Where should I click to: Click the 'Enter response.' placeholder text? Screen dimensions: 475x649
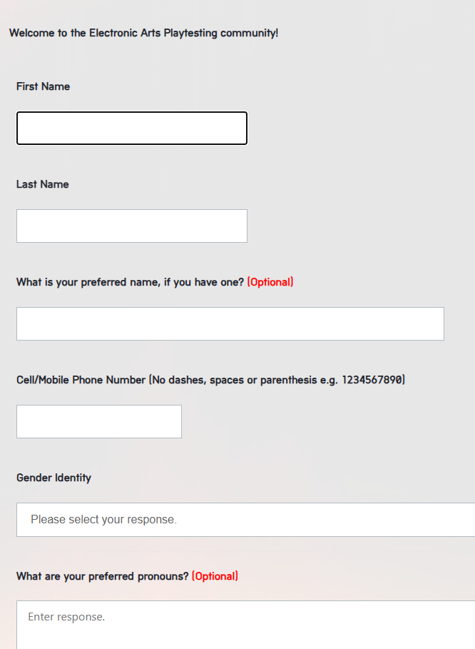tap(66, 617)
